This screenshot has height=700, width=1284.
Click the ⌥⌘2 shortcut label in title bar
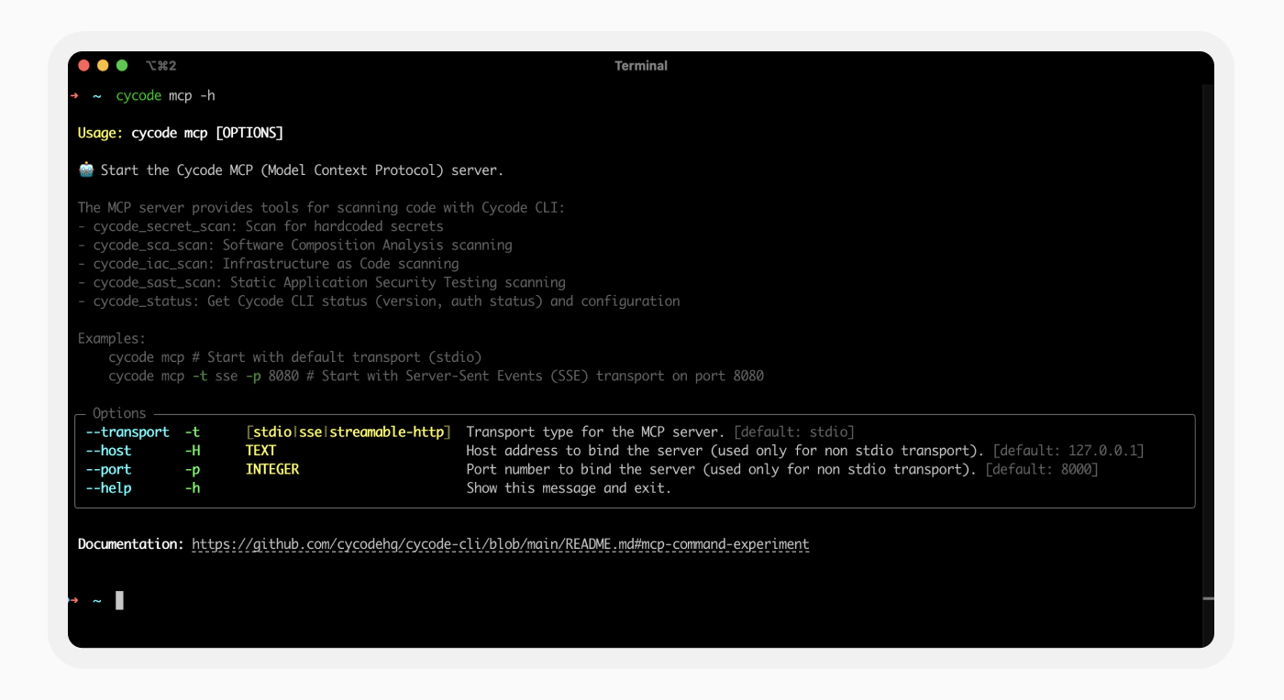160,66
